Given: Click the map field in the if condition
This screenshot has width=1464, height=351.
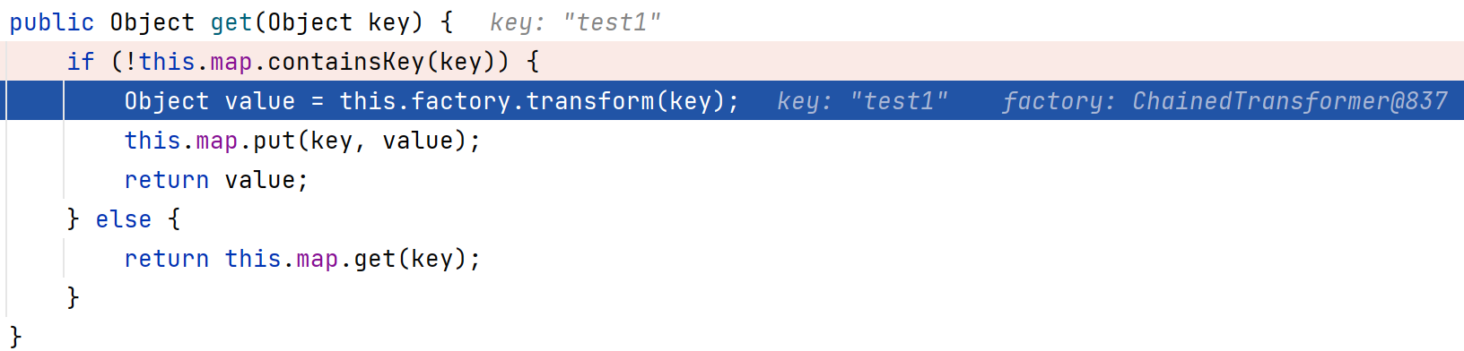Looking at the screenshot, I should point(231,62).
